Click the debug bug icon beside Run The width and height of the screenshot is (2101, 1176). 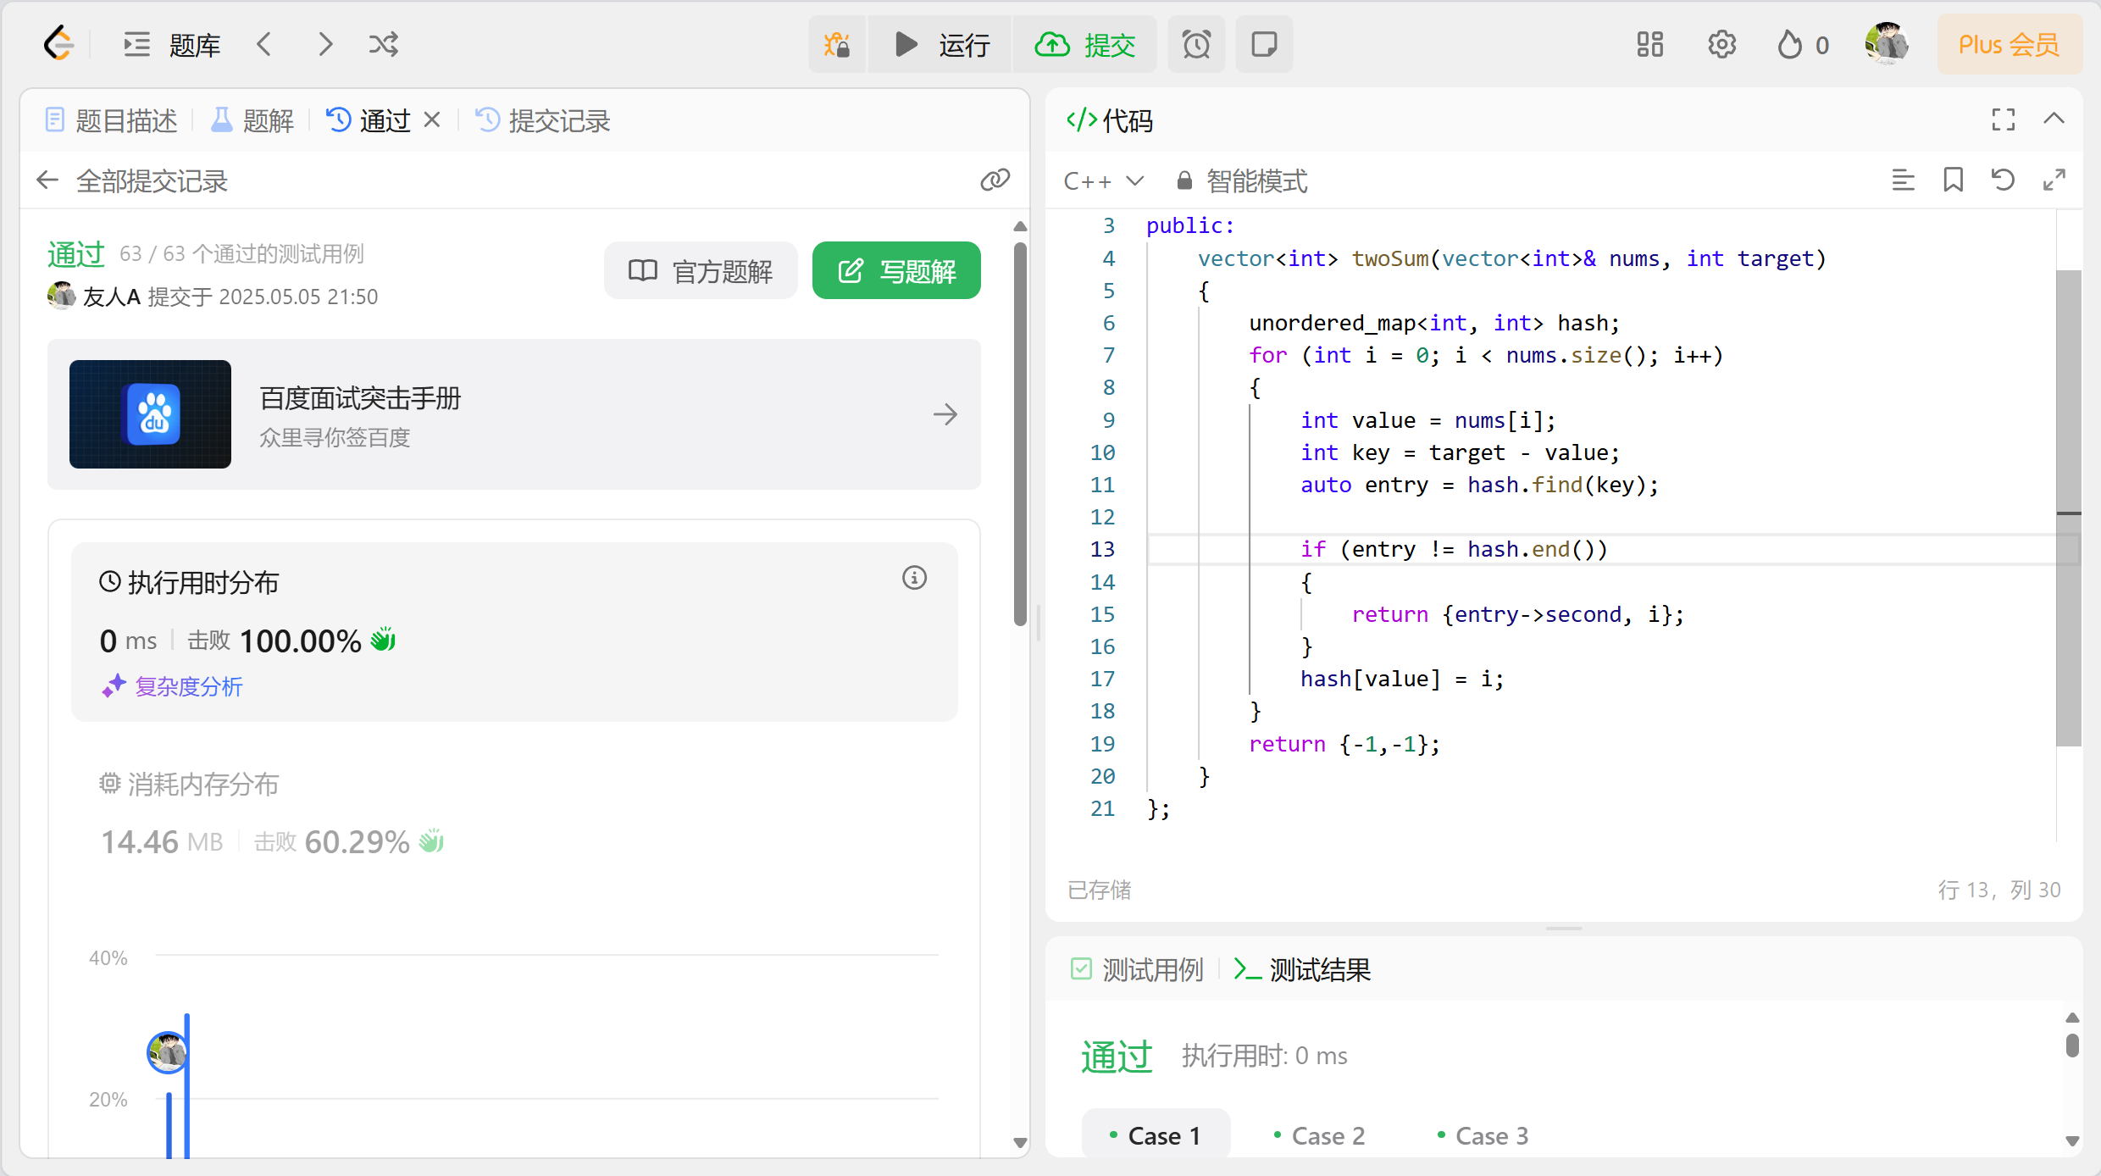(x=837, y=44)
